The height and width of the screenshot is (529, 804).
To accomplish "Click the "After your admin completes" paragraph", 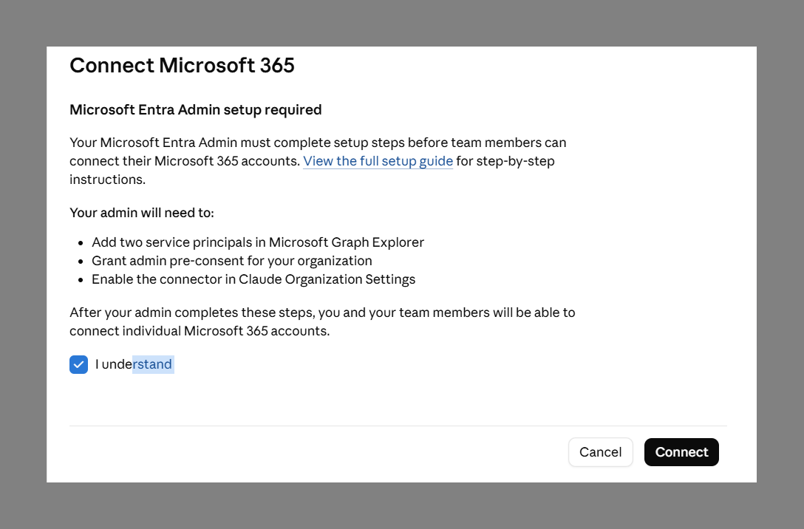I will 322,321.
